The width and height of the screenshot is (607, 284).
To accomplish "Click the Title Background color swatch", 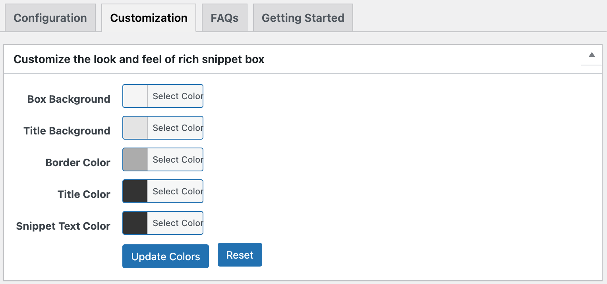I will (135, 128).
